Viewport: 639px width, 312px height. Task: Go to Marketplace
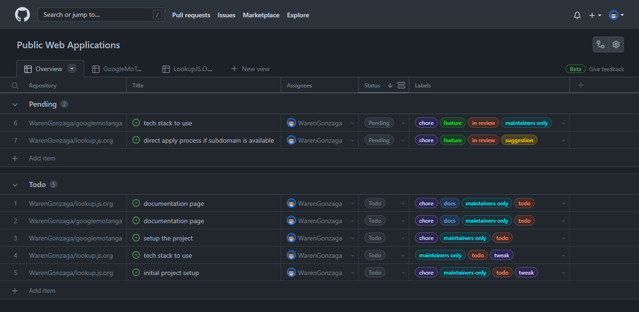261,15
